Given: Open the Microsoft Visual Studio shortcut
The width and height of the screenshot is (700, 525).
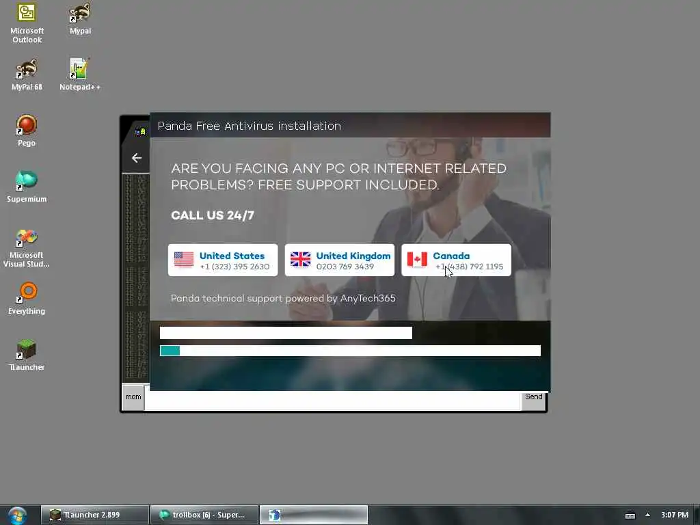Looking at the screenshot, I should coord(27,248).
